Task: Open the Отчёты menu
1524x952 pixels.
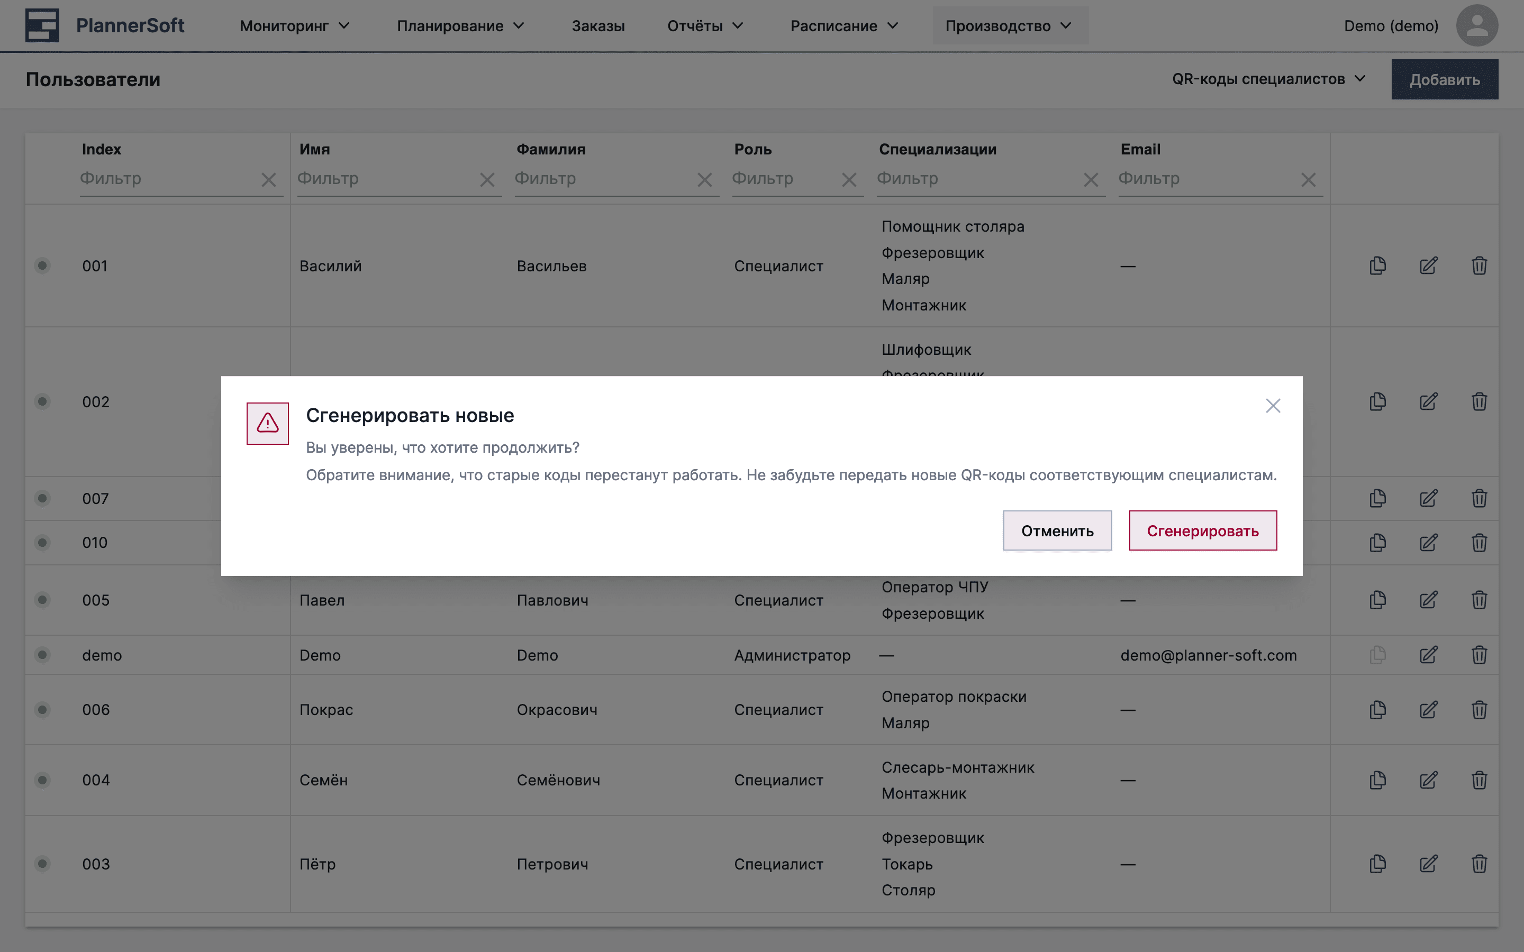Action: (x=705, y=26)
